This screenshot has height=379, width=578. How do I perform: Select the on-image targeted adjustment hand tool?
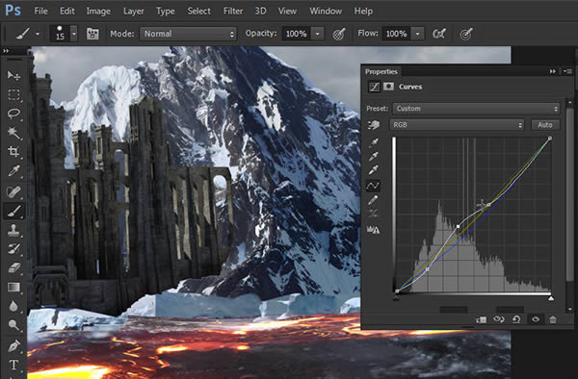[373, 125]
